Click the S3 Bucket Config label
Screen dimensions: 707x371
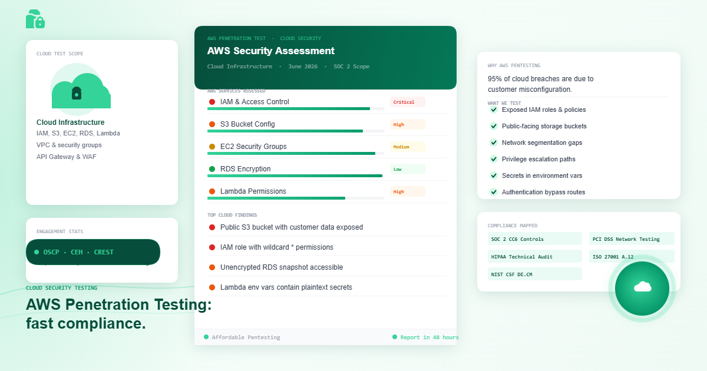point(247,124)
